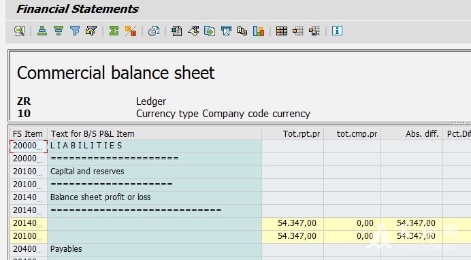The image size is (471, 260).
Task: Select the Text for B/S P&L Item header
Action: pyautogui.click(x=155, y=133)
